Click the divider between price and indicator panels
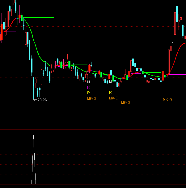 click(x=93, y=129)
